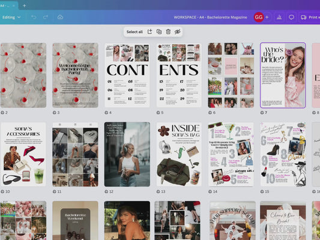The height and width of the screenshot is (240, 320).
Task: Check cloud save status icon
Action: coord(60,17)
